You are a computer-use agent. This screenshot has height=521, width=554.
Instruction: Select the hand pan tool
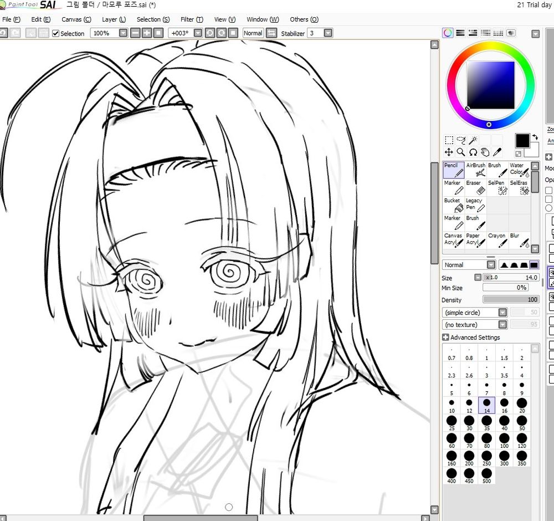[x=485, y=152]
